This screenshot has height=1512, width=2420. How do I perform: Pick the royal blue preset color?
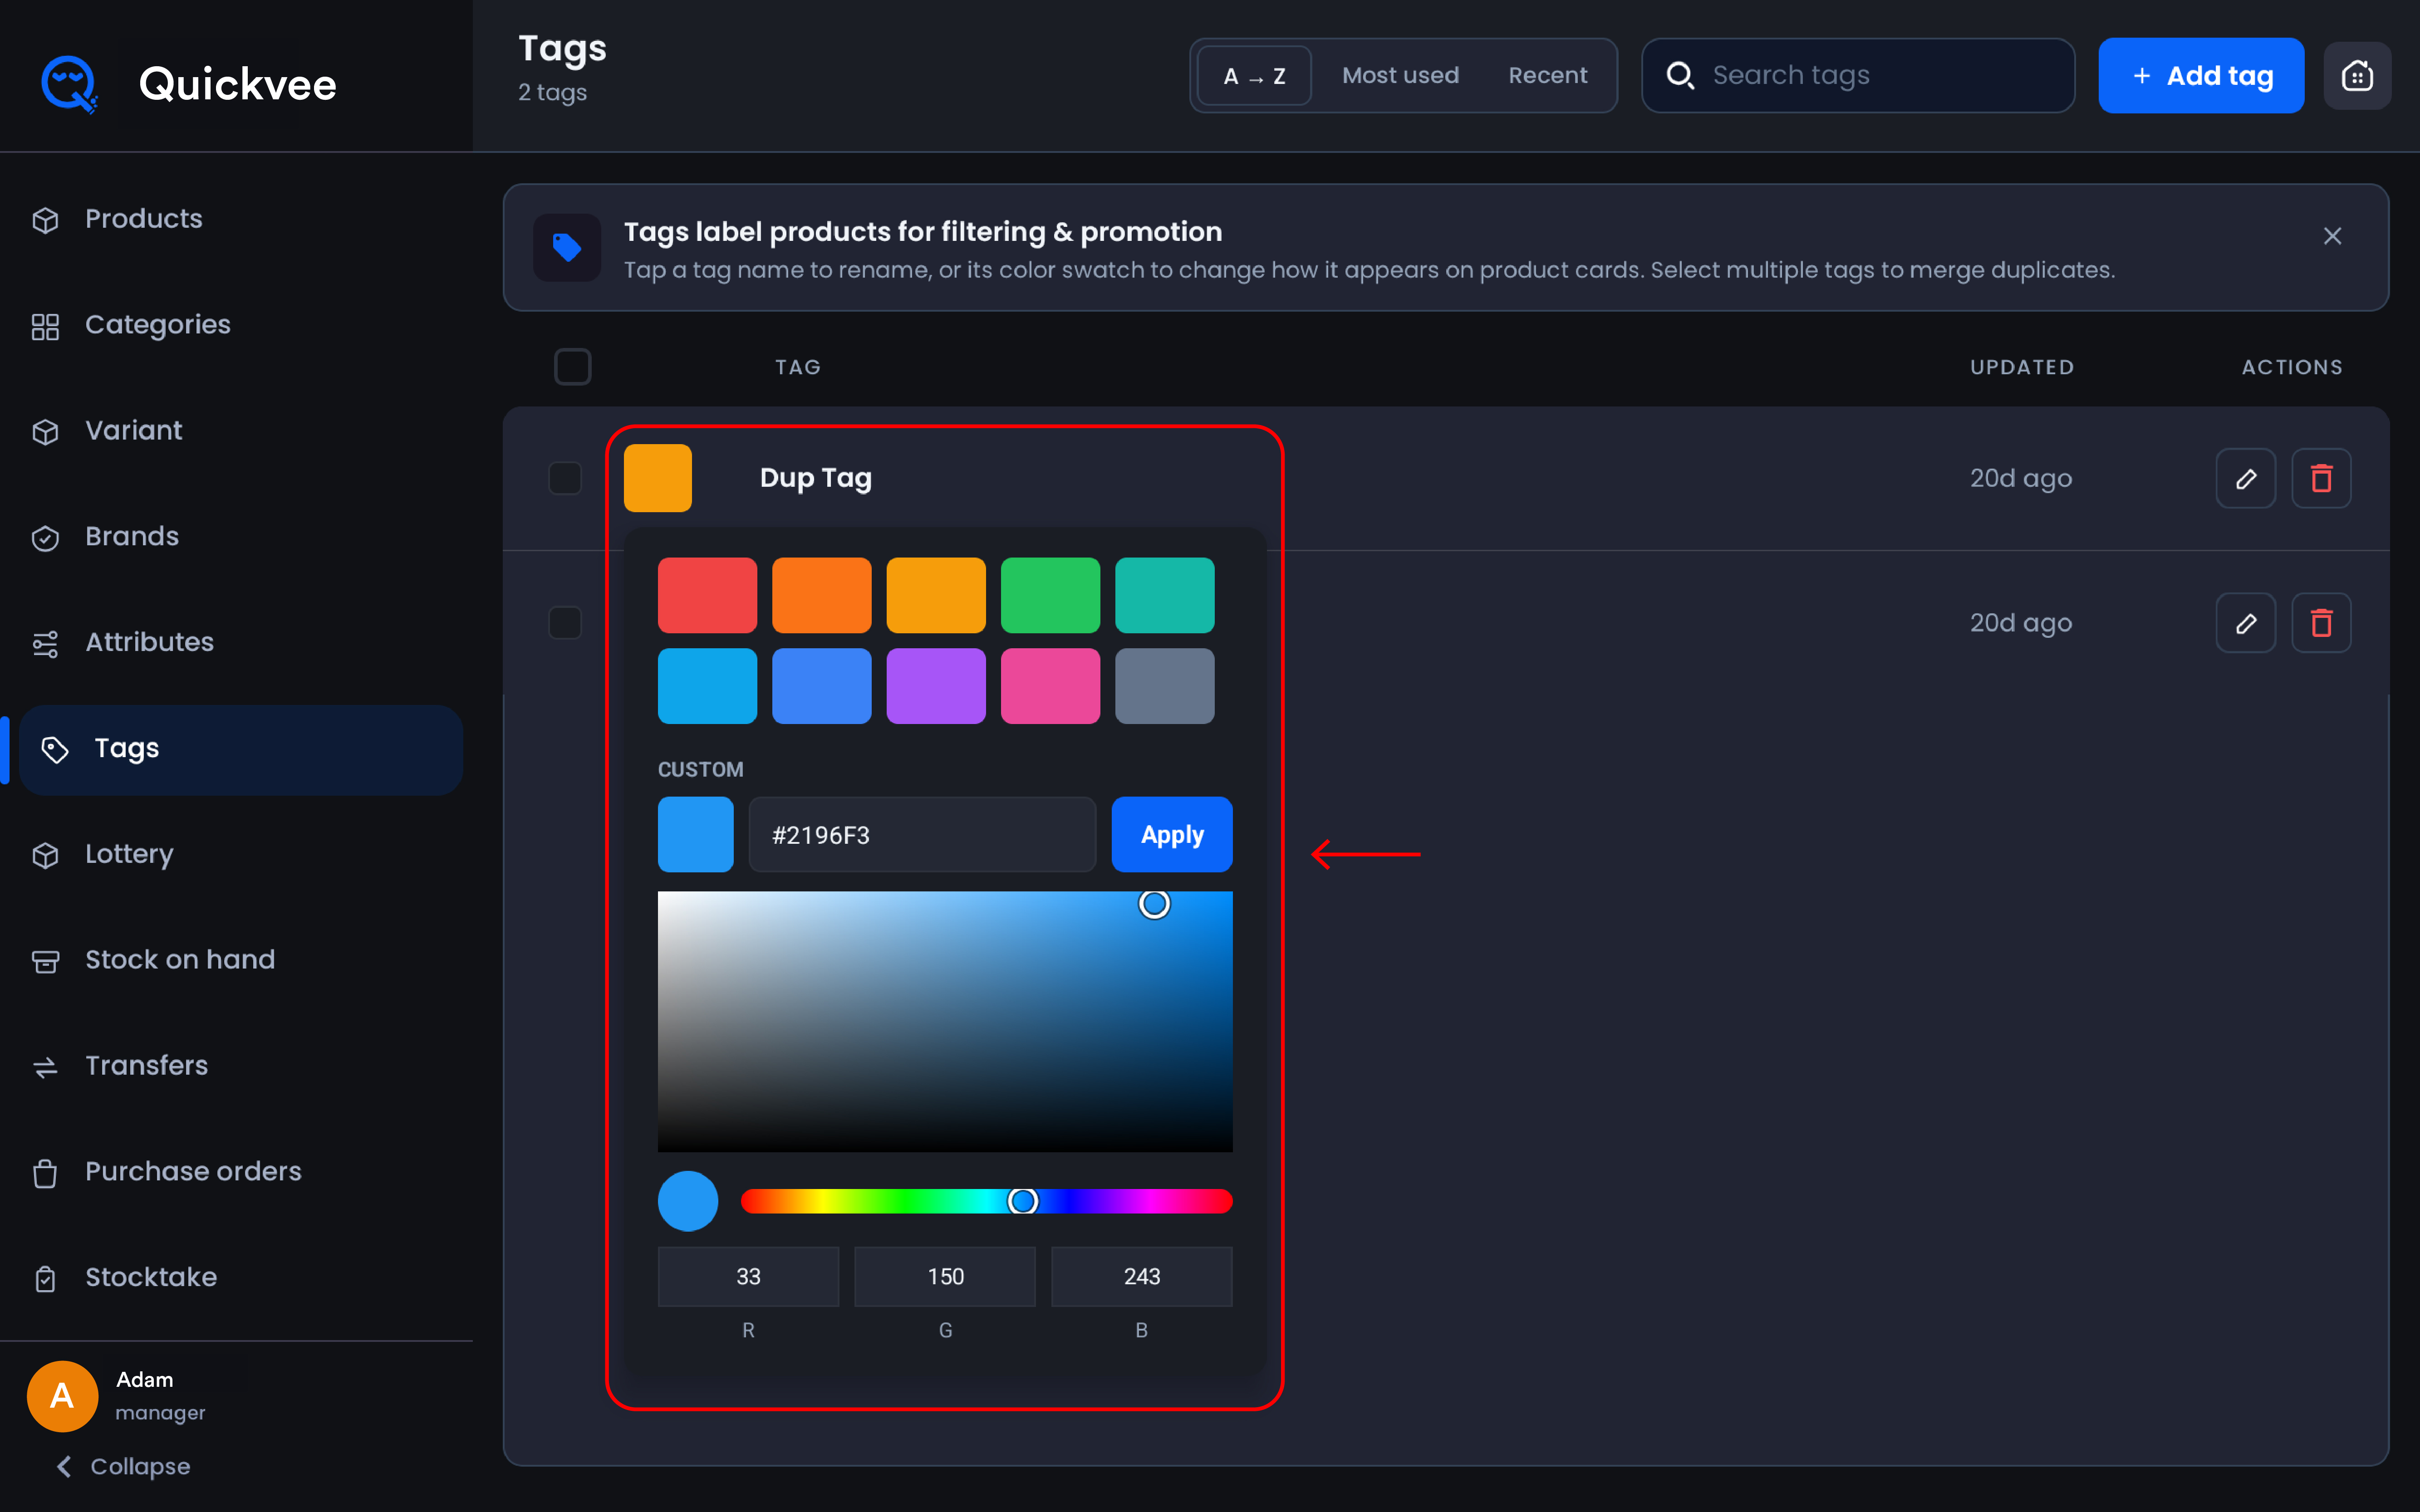(822, 686)
